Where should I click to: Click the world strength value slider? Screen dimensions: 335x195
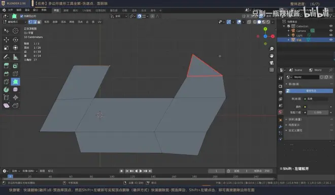318,112
